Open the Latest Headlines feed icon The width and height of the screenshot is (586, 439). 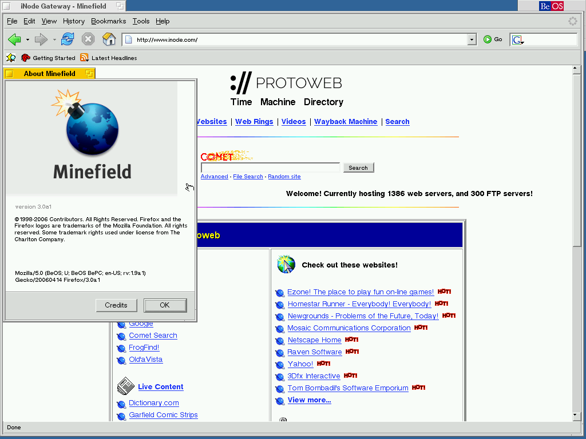(85, 58)
